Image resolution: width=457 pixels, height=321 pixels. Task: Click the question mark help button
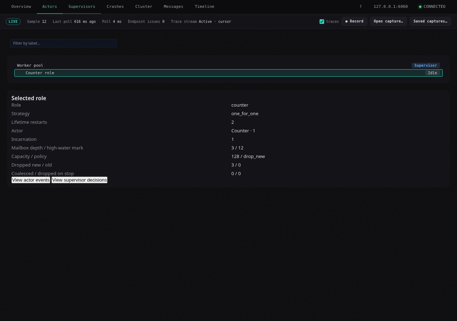point(361,7)
